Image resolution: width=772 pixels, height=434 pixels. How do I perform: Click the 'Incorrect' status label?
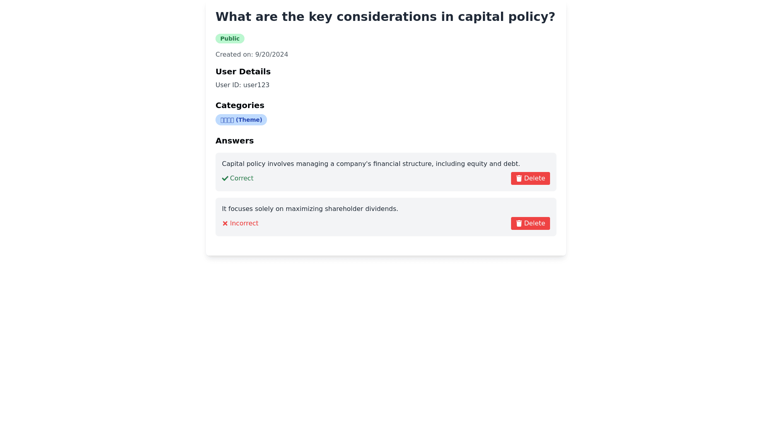pyautogui.click(x=244, y=223)
